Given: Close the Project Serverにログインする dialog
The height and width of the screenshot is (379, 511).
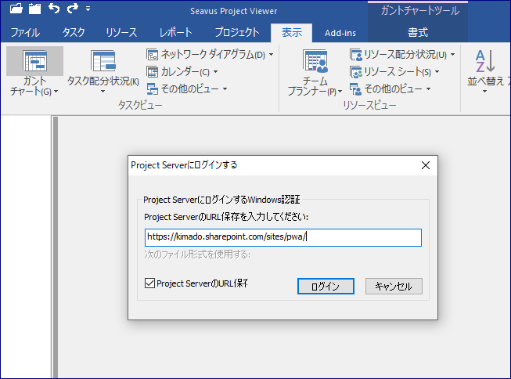Looking at the screenshot, I should pyautogui.click(x=426, y=165).
